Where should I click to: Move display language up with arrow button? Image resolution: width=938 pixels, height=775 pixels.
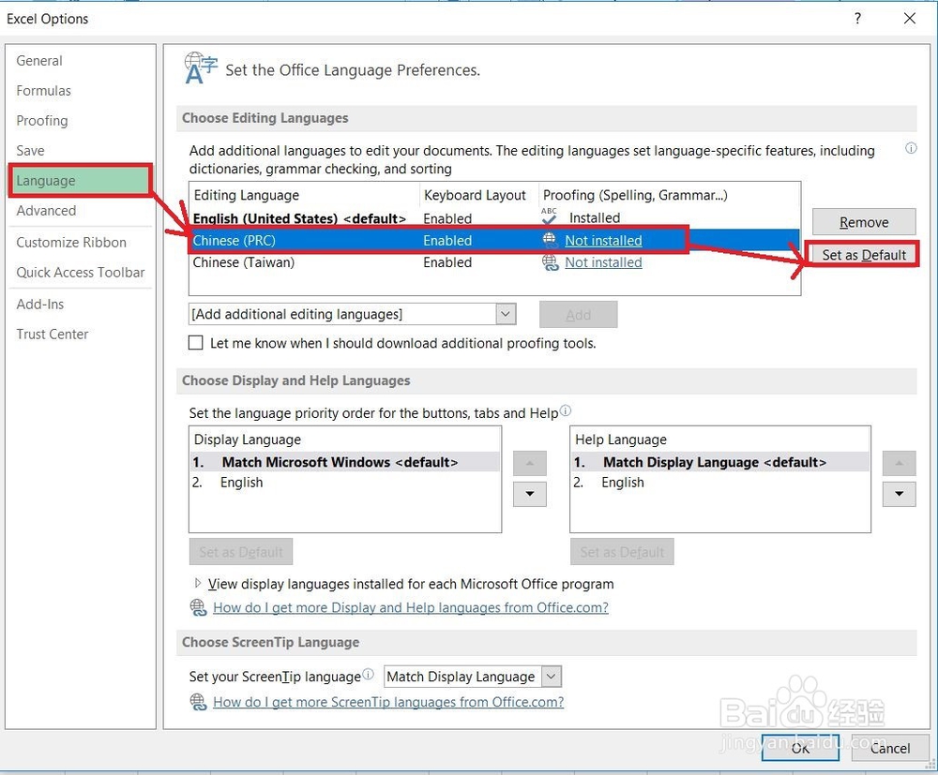coord(529,463)
